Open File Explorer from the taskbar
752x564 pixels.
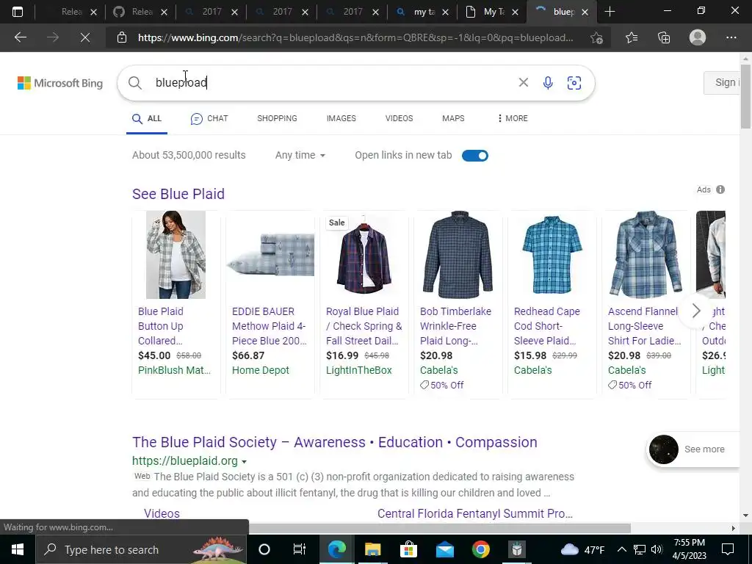pyautogui.click(x=372, y=549)
